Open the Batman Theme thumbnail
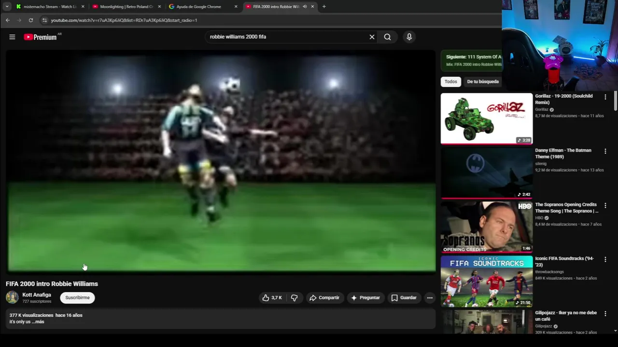This screenshot has height=347, width=618. click(x=486, y=173)
